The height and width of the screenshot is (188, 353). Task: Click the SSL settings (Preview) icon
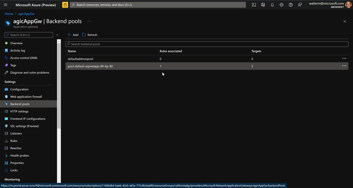click(x=6, y=126)
